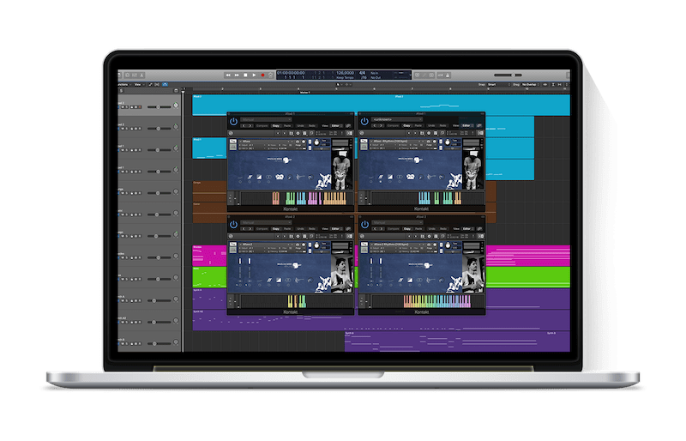Click the Fast Forward transport button
Screen dimensions: 686x441
pyautogui.click(x=237, y=76)
